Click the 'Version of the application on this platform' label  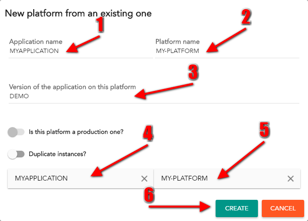point(73,87)
